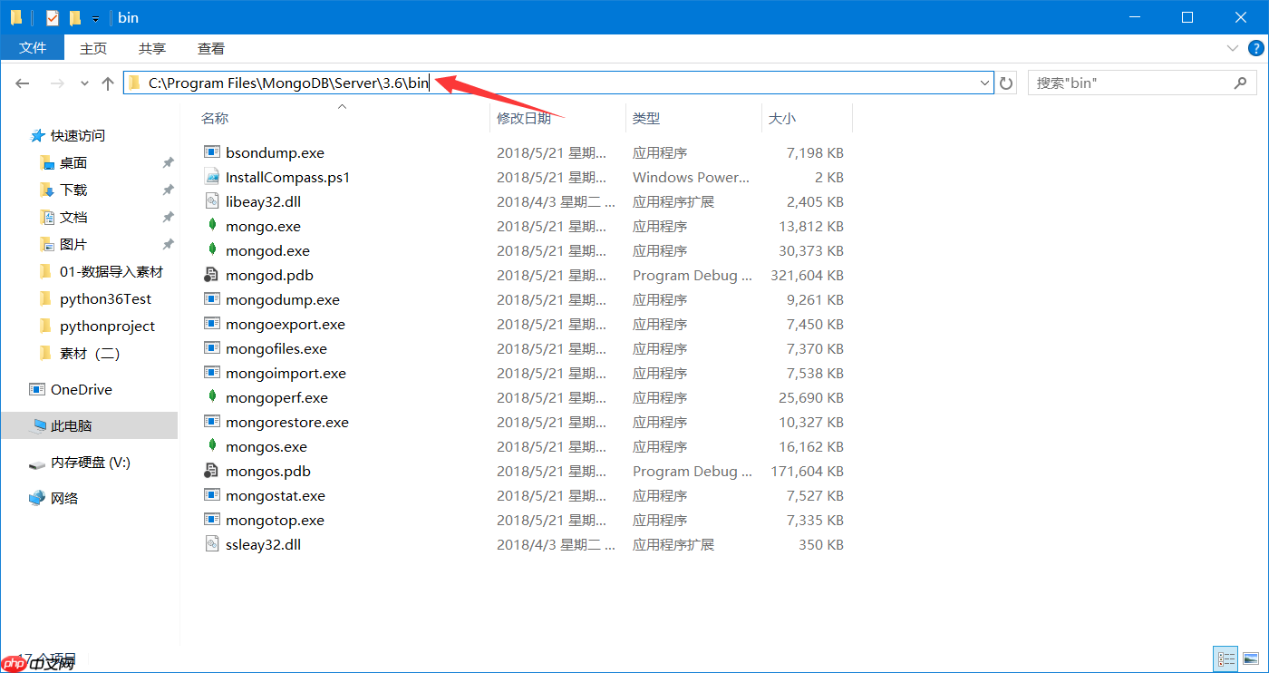Switch to the 查看 tab

(210, 48)
